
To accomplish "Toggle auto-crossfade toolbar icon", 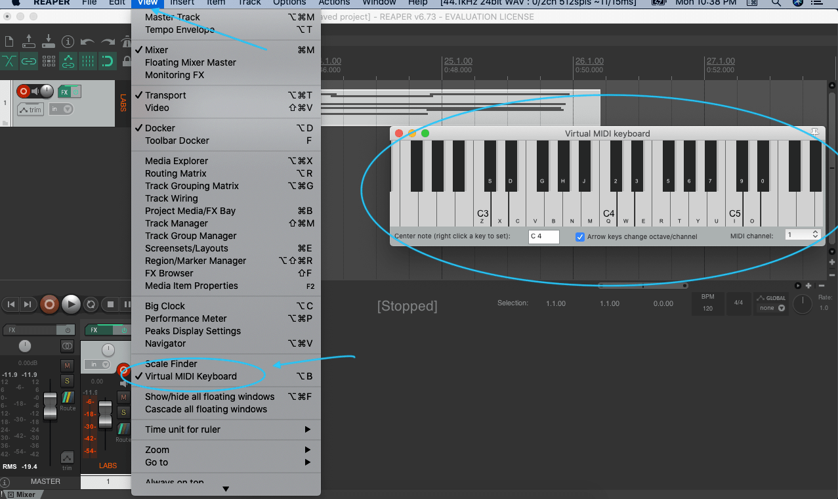I will point(9,61).
